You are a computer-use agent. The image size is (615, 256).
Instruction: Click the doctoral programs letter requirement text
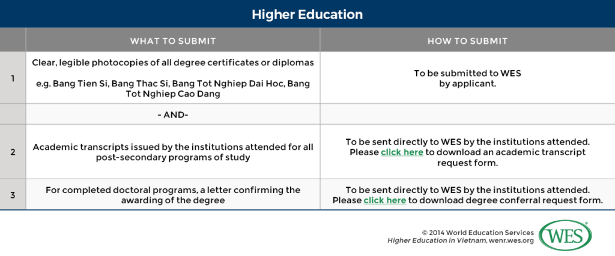tap(173, 195)
